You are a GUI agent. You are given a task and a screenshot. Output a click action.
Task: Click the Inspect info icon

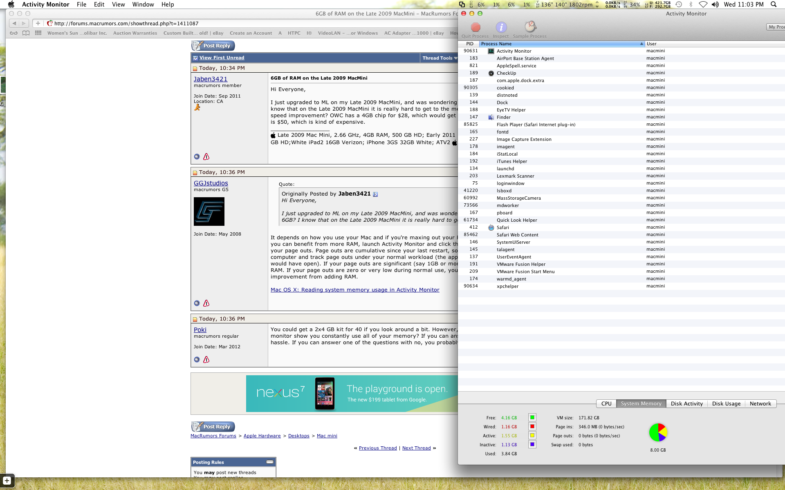point(501,27)
